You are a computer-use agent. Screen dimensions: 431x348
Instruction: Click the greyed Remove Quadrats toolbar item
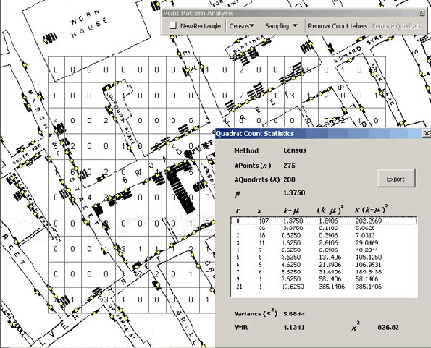coord(397,26)
